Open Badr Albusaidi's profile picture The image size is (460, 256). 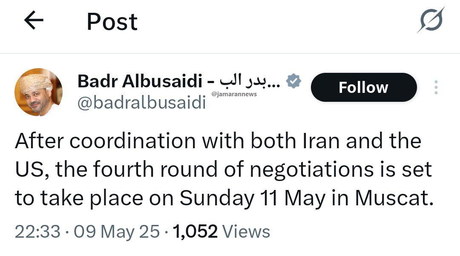(x=38, y=92)
